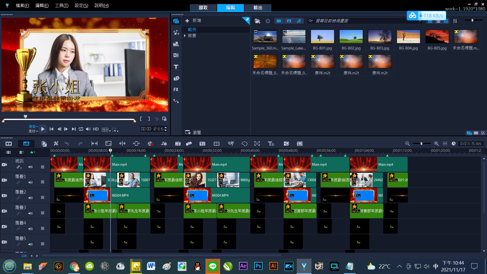Open the 3D Title editor icon
Image resolution: width=487 pixels, height=274 pixels.
click(x=271, y=144)
